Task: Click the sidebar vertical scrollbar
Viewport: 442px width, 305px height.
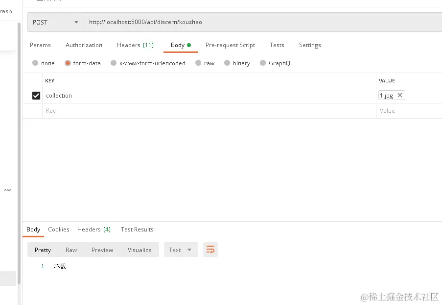Action: point(19,153)
